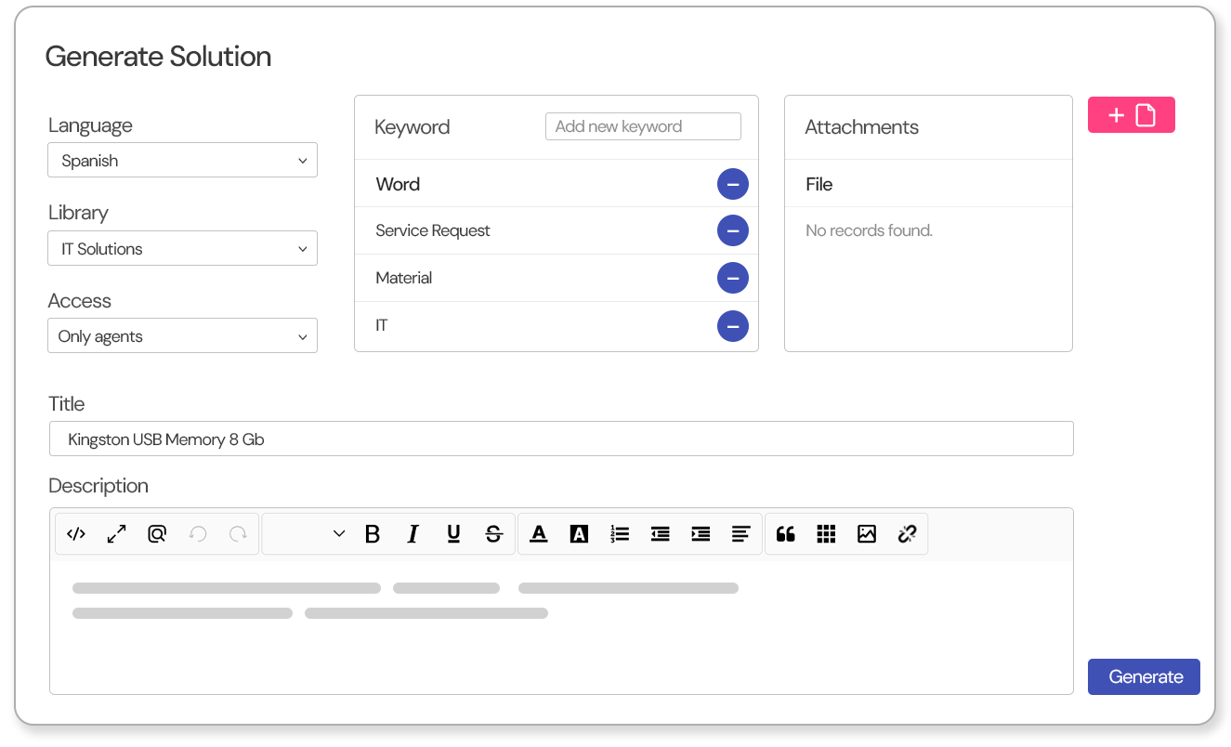Screen dimensions: 1231x747
Task: Add attachment with pink plus file button
Action: [1132, 115]
